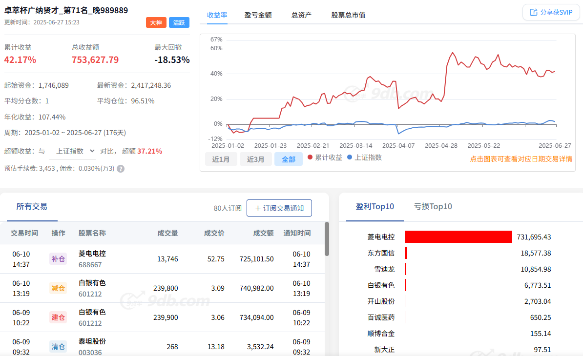Click 顺博合金 in profit ranking

pos(381,334)
